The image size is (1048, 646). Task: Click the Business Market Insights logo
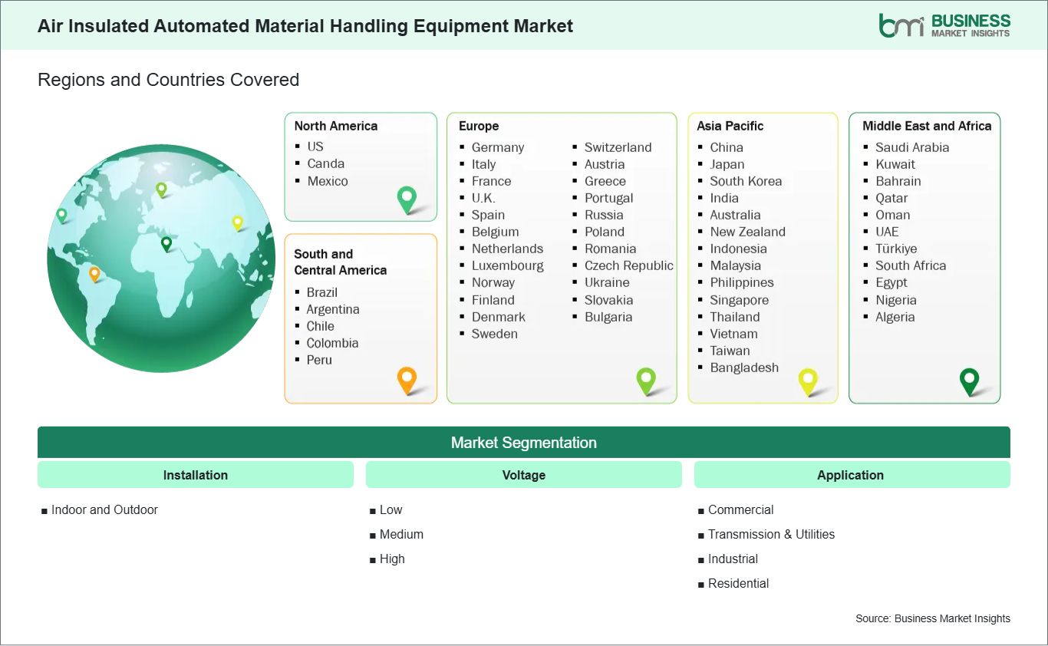coord(944,25)
